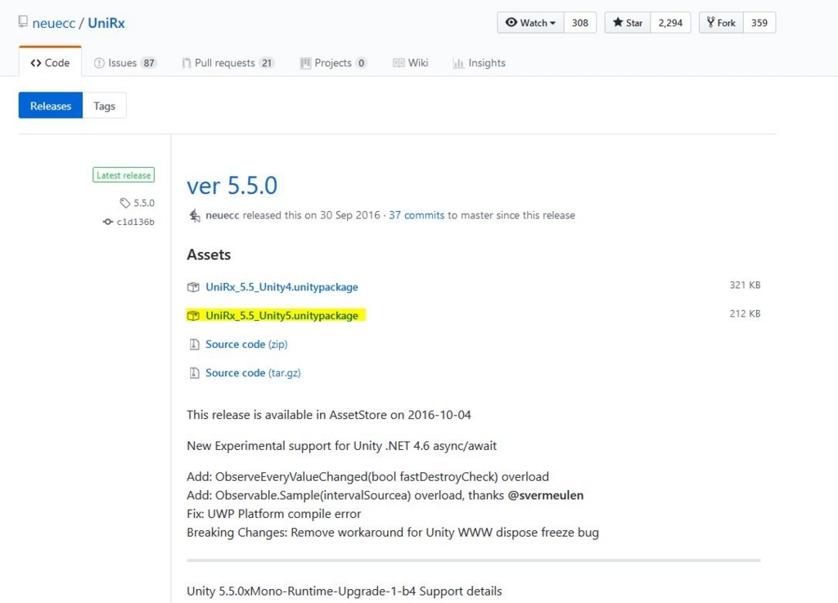Click the Pull requests count badge 21
The height and width of the screenshot is (603, 838).
pos(266,63)
